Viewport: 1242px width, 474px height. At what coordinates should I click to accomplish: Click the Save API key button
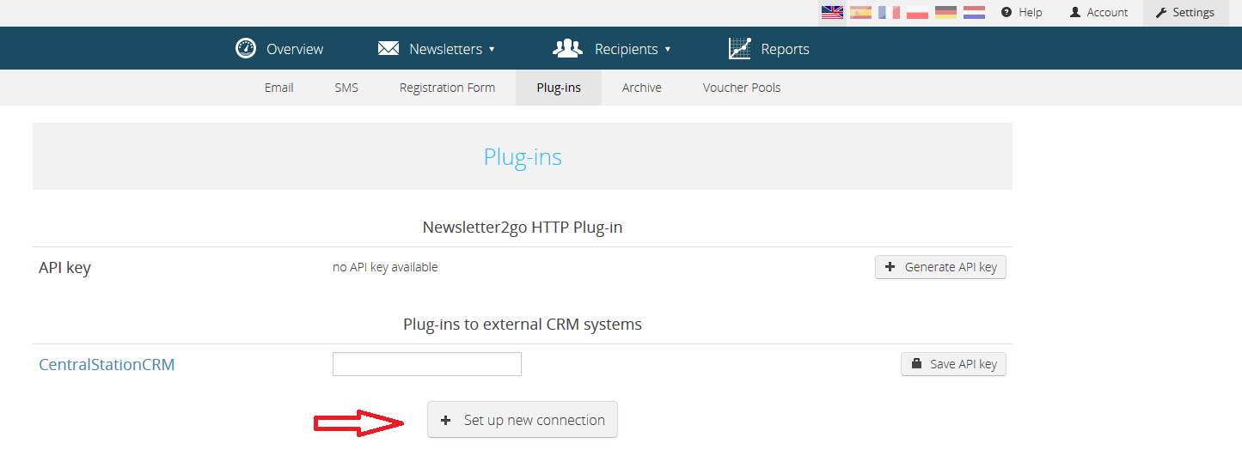tap(953, 364)
